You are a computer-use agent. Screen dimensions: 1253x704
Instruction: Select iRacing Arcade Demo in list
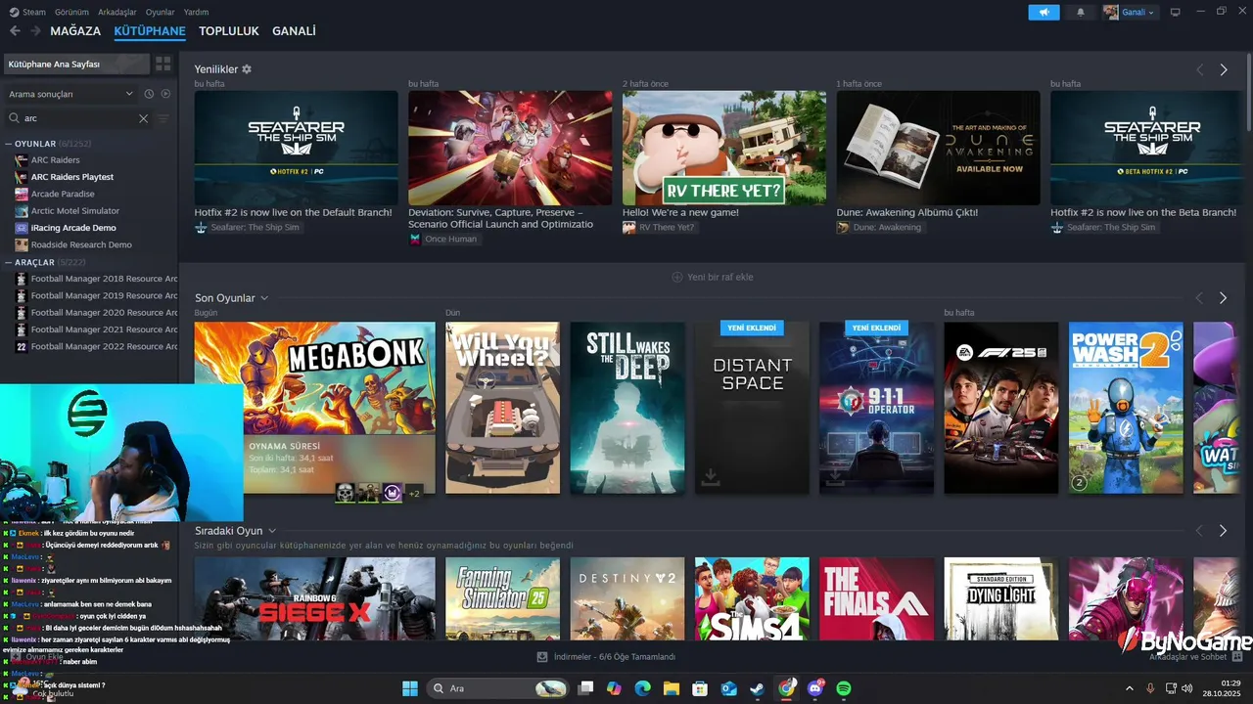[73, 228]
